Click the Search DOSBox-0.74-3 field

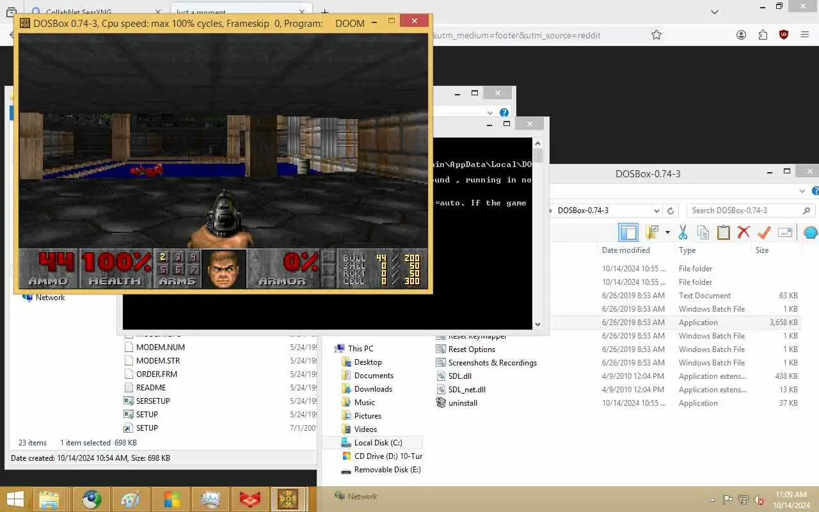coord(752,211)
